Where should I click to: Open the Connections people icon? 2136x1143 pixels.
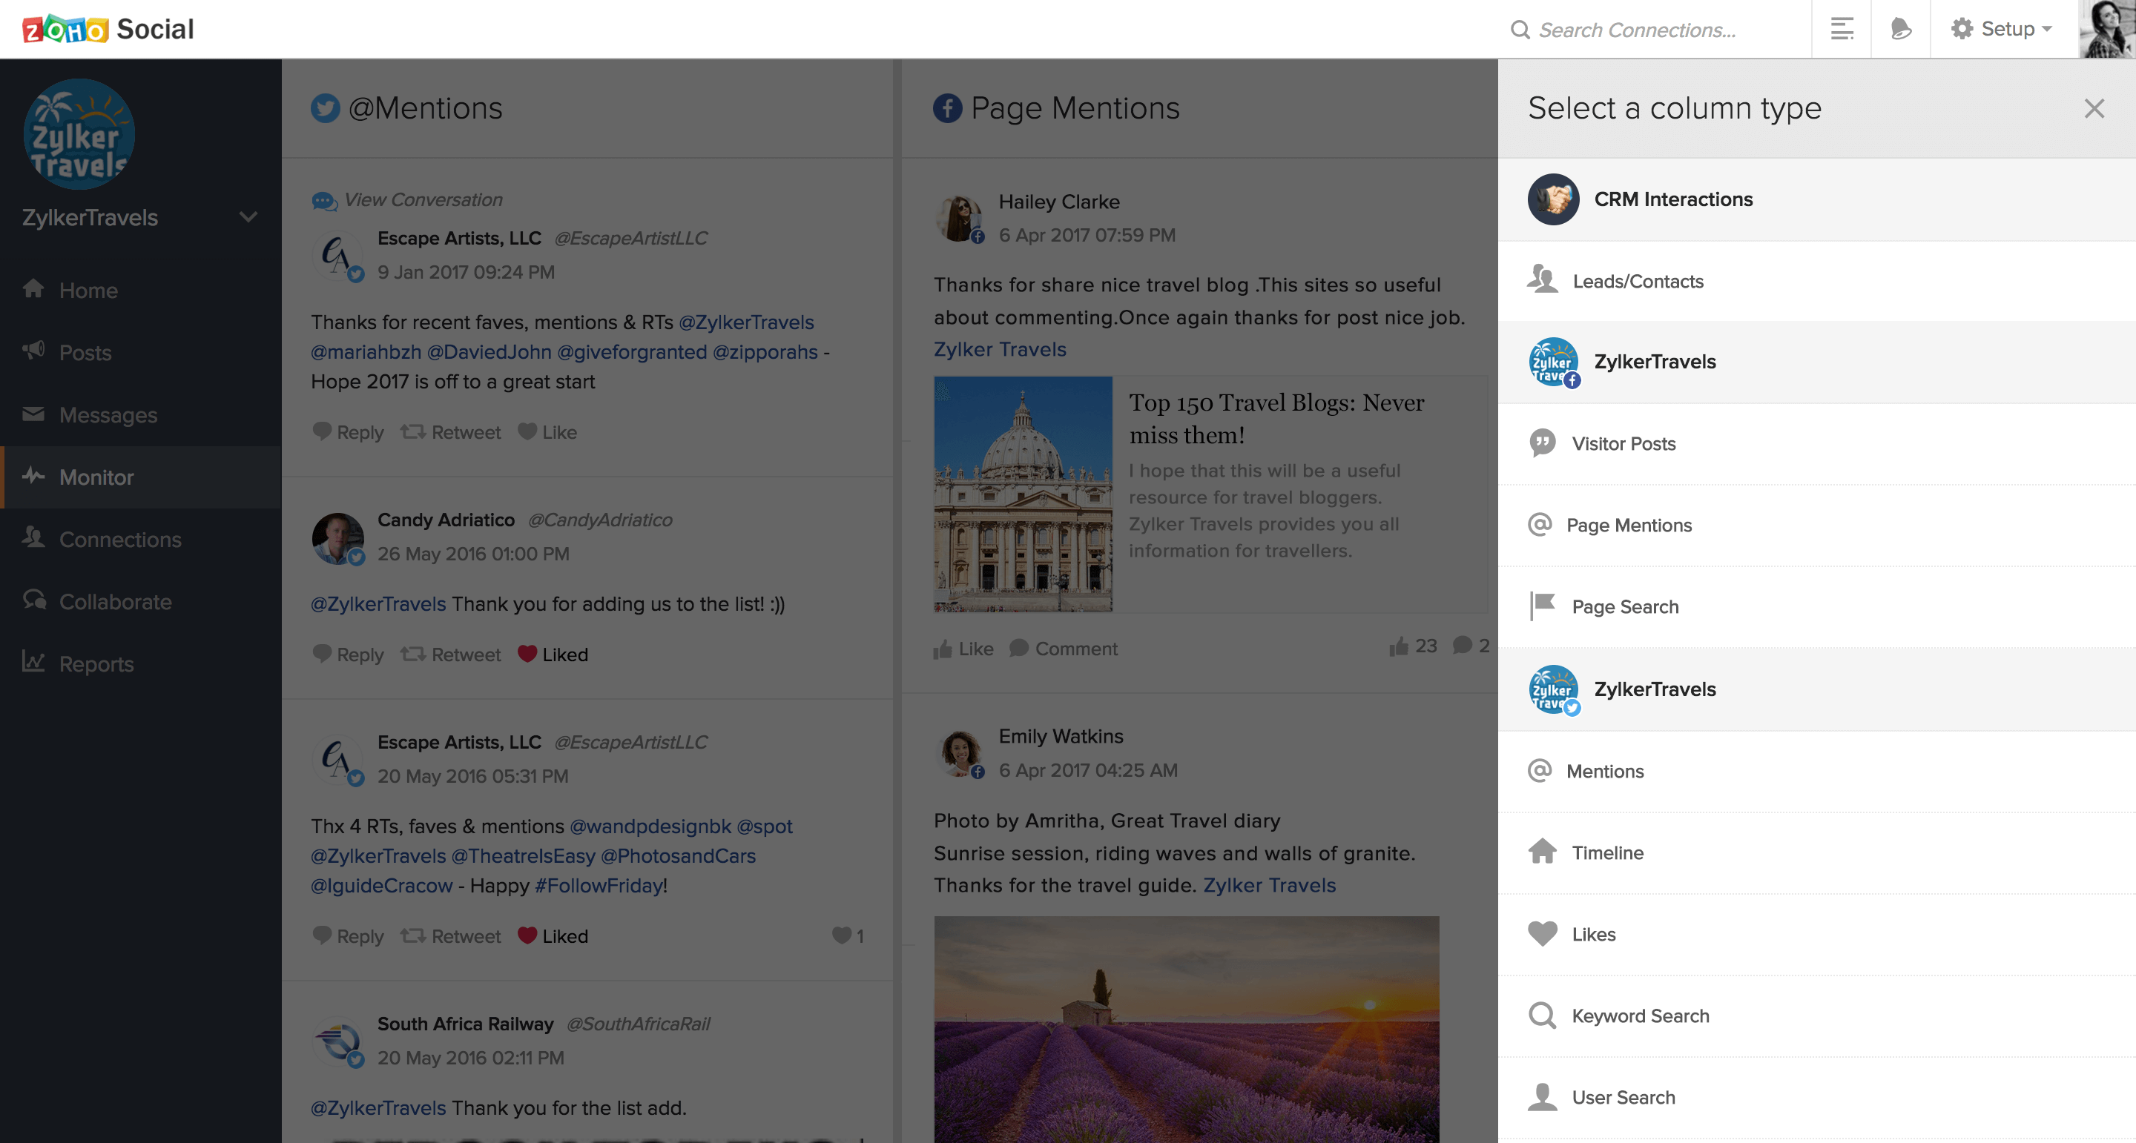[x=34, y=538]
